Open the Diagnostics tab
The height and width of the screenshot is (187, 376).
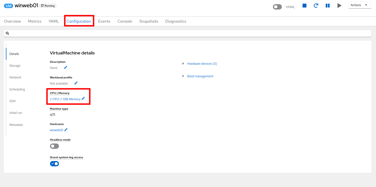[175, 21]
